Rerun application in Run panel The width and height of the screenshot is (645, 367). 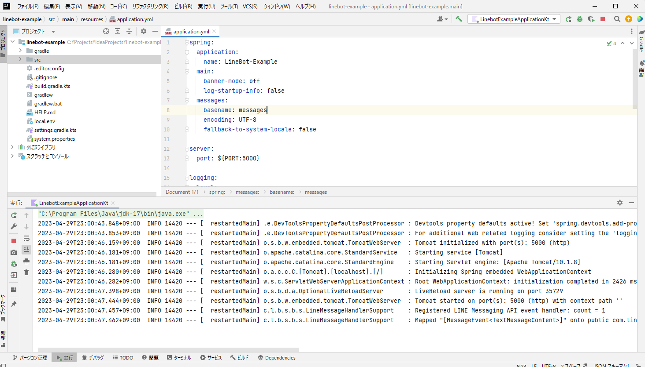point(14,215)
